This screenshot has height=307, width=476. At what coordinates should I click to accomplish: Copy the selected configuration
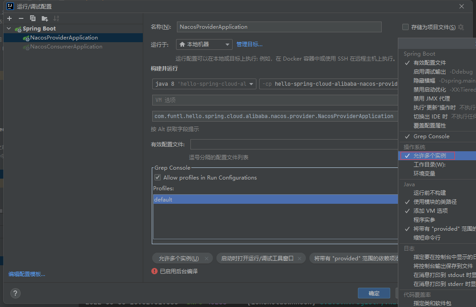pos(33,18)
